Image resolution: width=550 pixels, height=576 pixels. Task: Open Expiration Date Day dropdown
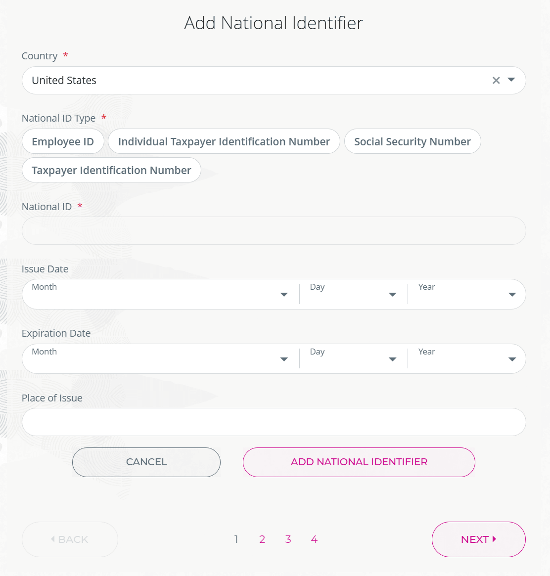click(392, 359)
